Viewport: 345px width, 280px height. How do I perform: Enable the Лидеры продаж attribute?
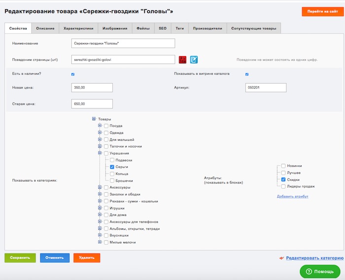[283, 186]
